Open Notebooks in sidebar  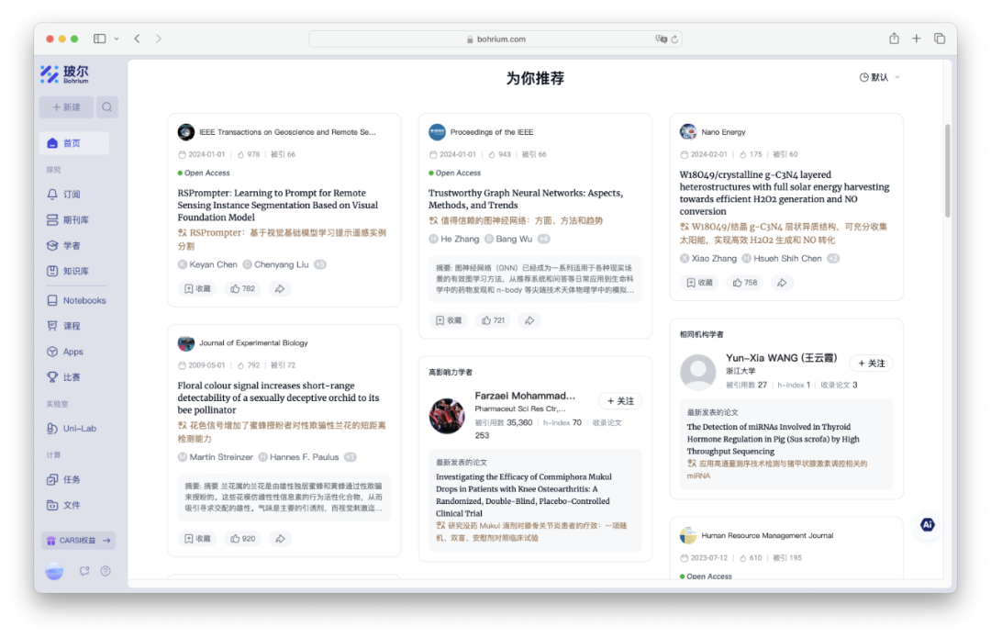(x=77, y=300)
